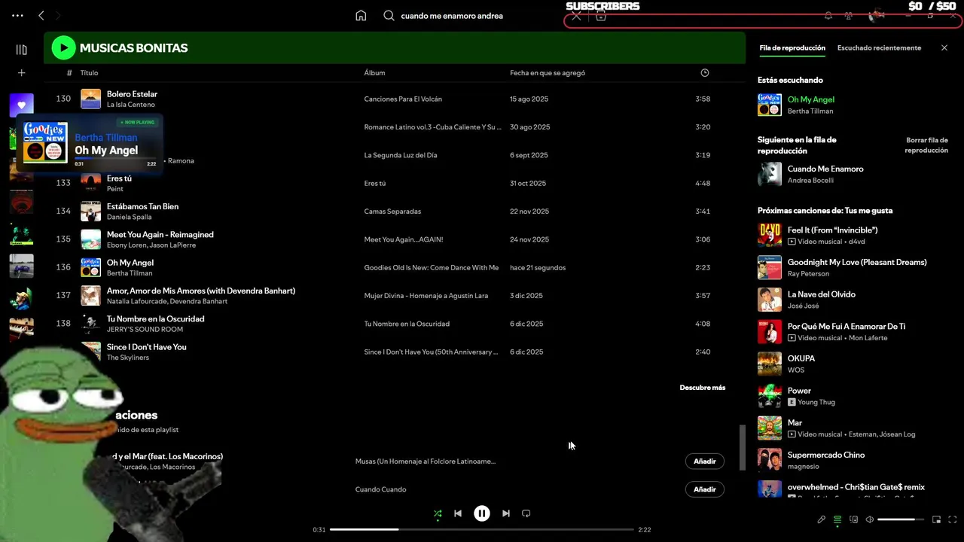Open artist link 'Daniela Spalla'
The image size is (964, 542).
point(129,217)
